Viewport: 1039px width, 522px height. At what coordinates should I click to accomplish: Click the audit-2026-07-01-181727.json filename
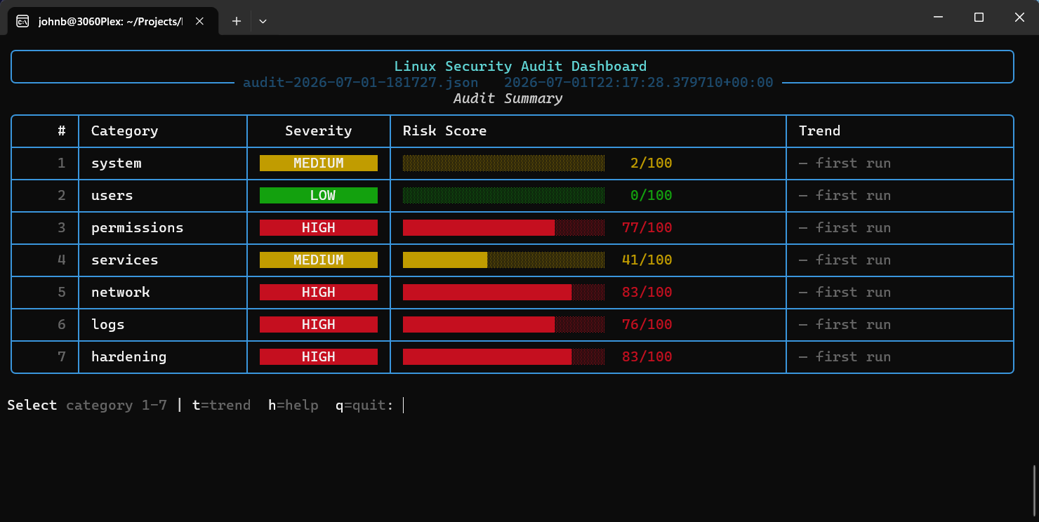(x=361, y=83)
